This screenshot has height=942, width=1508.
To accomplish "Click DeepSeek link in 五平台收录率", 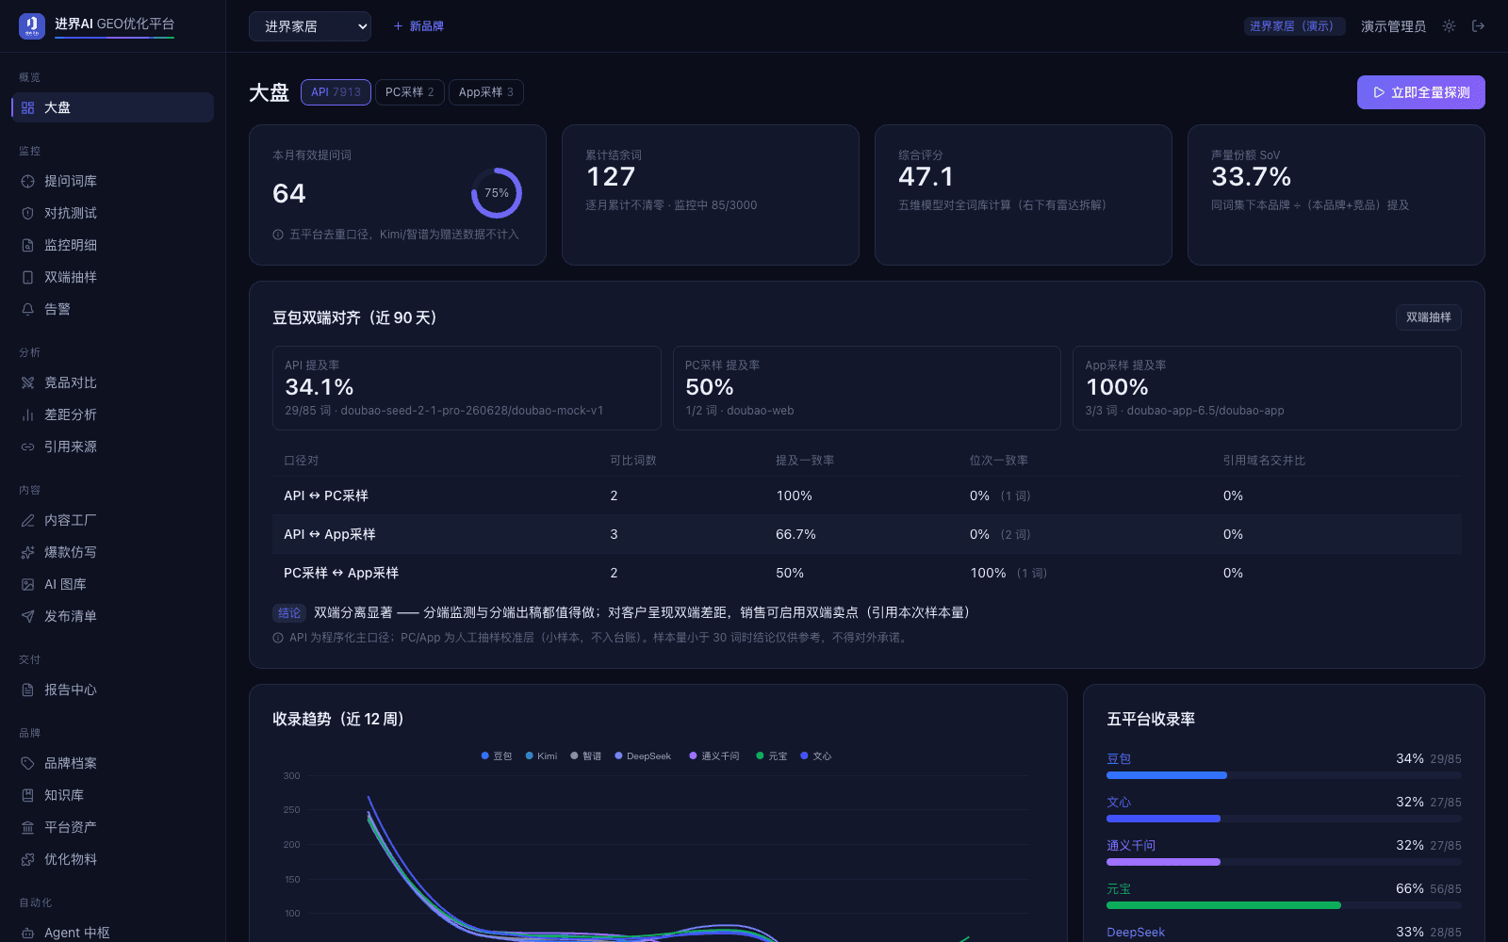I will pyautogui.click(x=1136, y=932).
